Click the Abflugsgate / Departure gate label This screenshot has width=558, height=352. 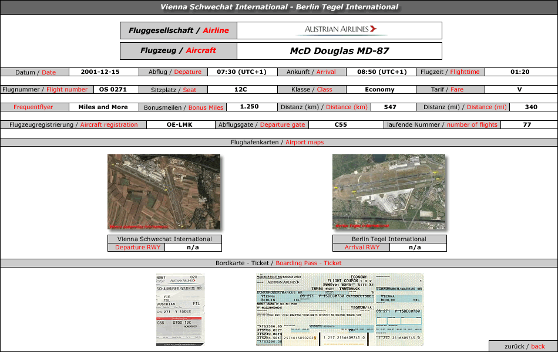(262, 125)
